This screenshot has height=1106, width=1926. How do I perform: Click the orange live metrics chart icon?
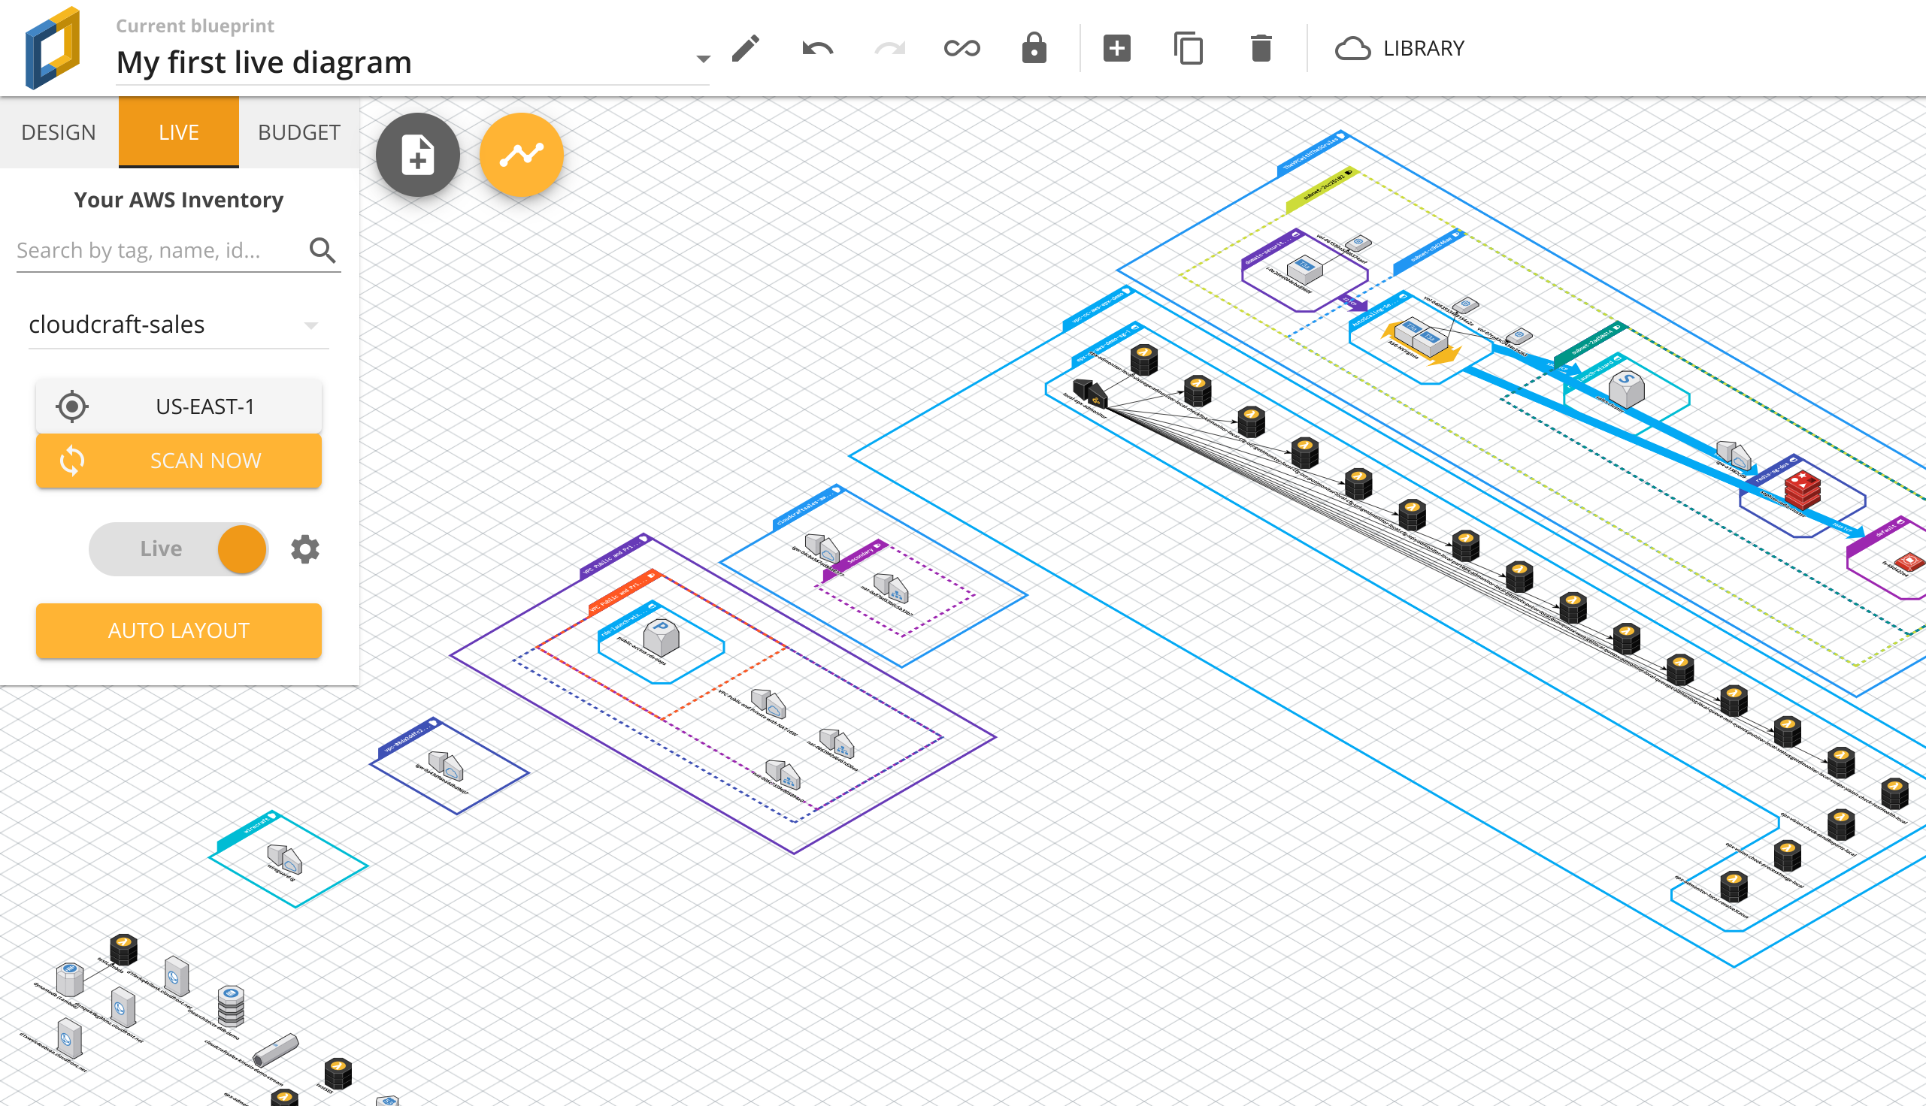[x=521, y=154]
